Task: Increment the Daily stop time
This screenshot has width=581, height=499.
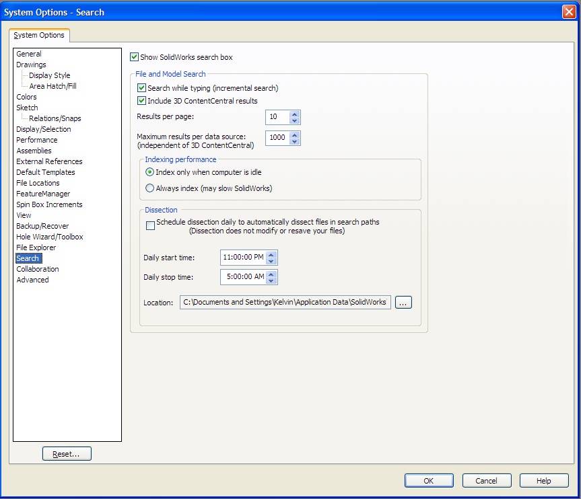Action: click(271, 274)
